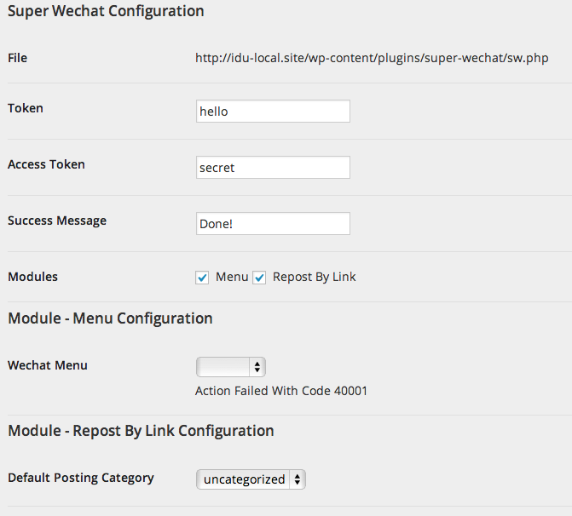
Task: Click the Action Failed With Code 40001 message
Action: (x=281, y=391)
